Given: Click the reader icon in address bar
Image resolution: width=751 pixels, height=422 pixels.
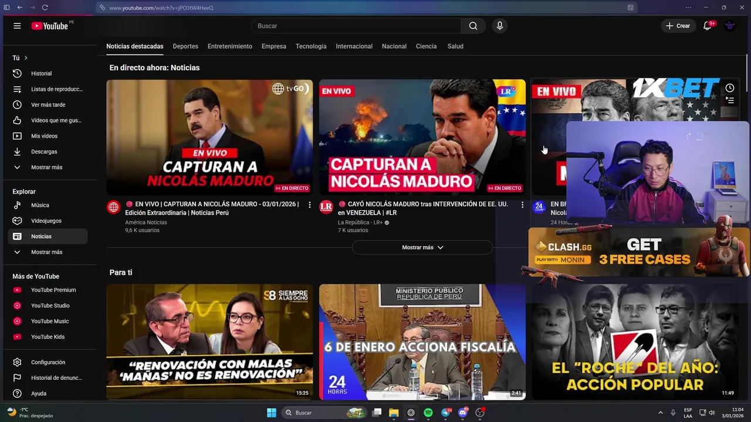Looking at the screenshot, I should pos(630,8).
